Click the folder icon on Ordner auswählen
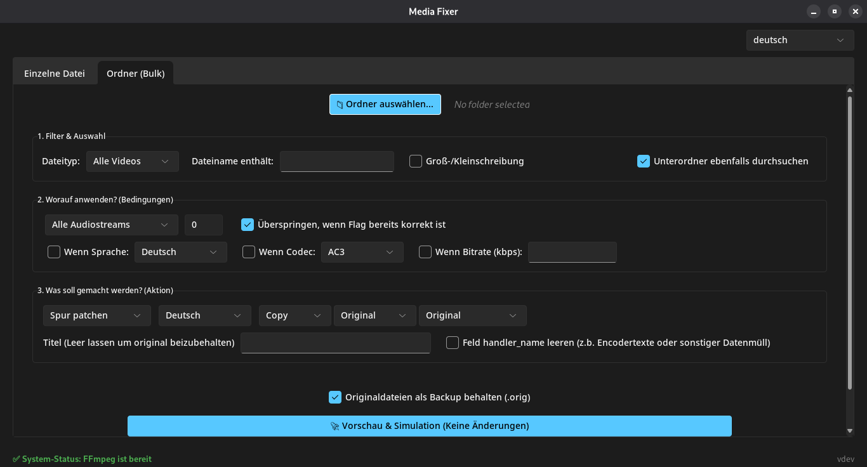This screenshot has width=867, height=467. tap(340, 105)
